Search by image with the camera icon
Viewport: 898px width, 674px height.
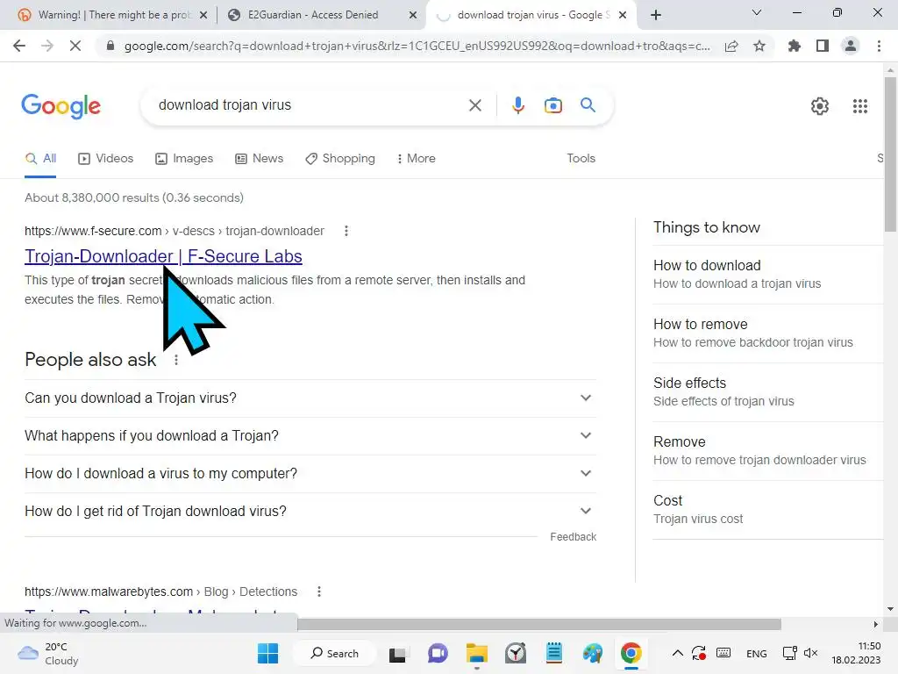coord(552,105)
